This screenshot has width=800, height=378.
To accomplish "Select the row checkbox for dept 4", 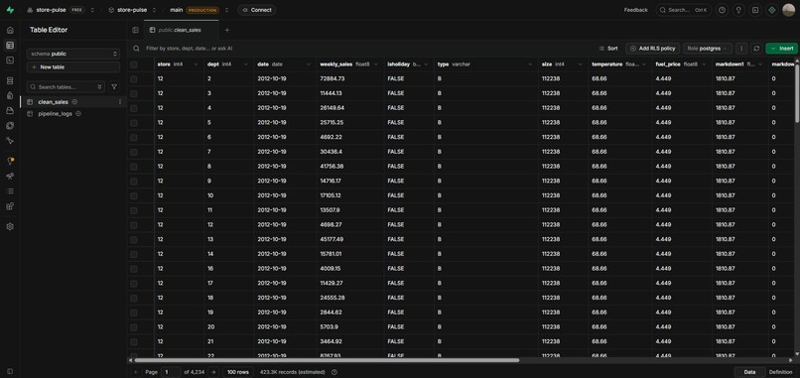I will [x=134, y=108].
